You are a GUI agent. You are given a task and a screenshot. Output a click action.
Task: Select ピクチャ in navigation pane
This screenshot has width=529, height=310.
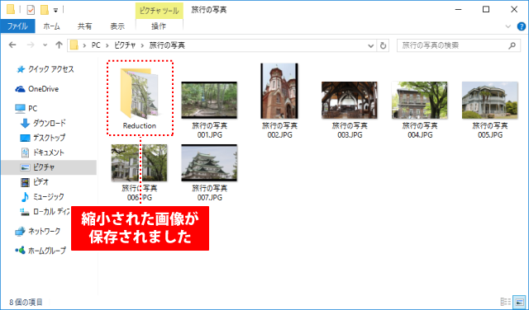48,167
